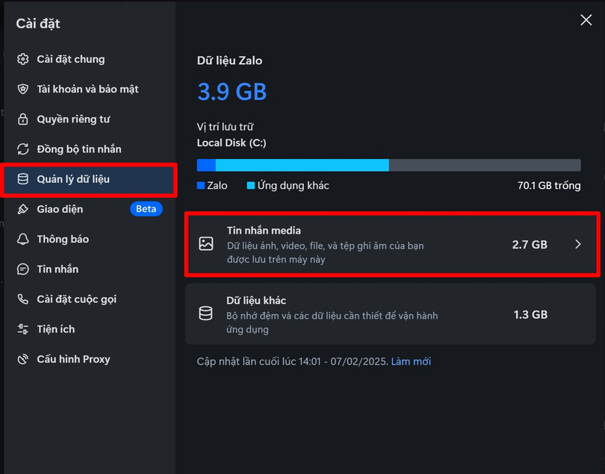Viewport: 605px width, 474px height.
Task: Click the Cấu hình Proxy icon
Action: pos(23,359)
